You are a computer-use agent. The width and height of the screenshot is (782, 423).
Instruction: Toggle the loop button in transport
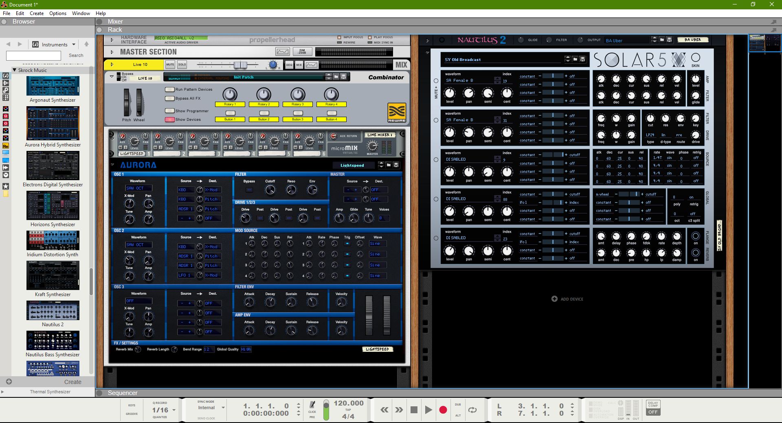click(x=472, y=410)
